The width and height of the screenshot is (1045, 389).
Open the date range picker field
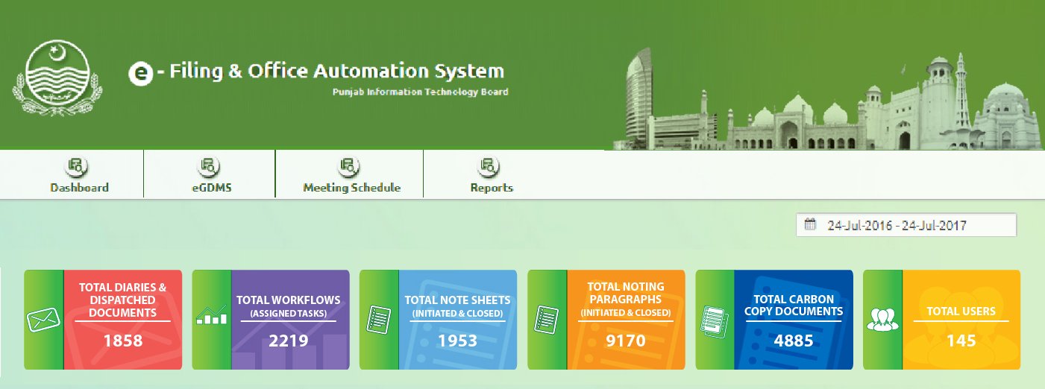click(x=906, y=225)
